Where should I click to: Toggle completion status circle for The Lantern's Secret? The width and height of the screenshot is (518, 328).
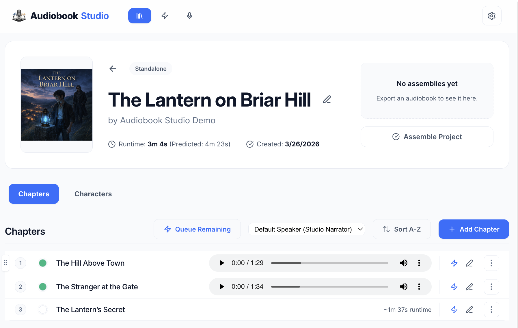pyautogui.click(x=43, y=309)
